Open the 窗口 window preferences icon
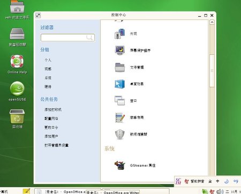The width and height of the screenshot is (241, 194). click(119, 101)
